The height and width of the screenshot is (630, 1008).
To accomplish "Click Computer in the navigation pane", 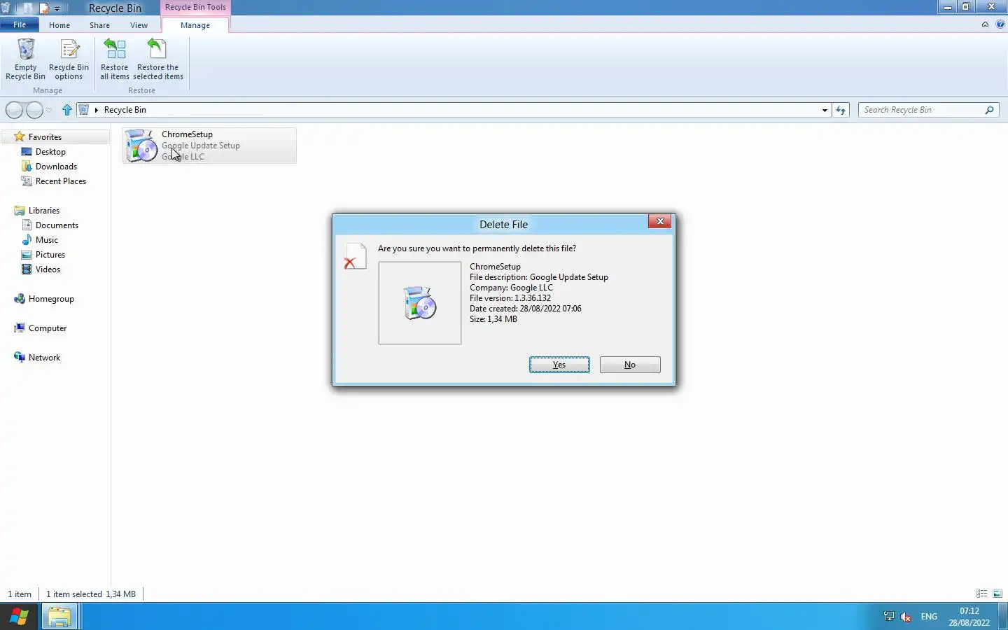I will pos(48,328).
